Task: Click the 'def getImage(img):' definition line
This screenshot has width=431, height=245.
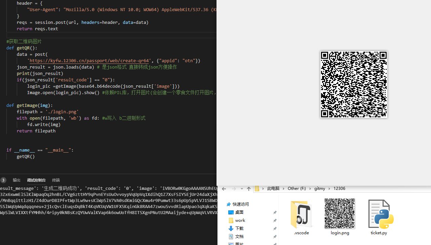Action: click(30, 106)
